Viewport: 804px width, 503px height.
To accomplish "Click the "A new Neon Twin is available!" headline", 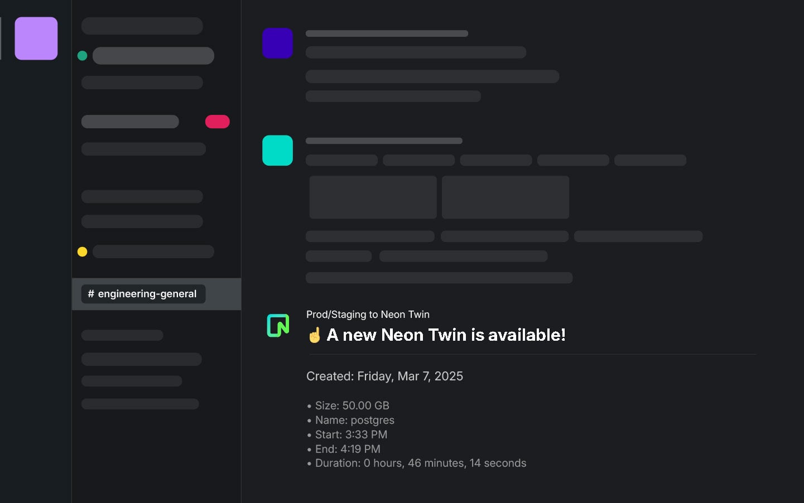I will (445, 335).
